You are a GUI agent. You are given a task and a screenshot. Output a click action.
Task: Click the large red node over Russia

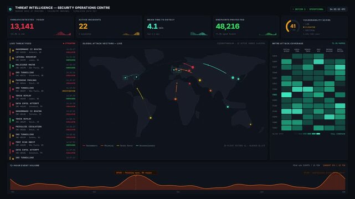tap(193, 67)
